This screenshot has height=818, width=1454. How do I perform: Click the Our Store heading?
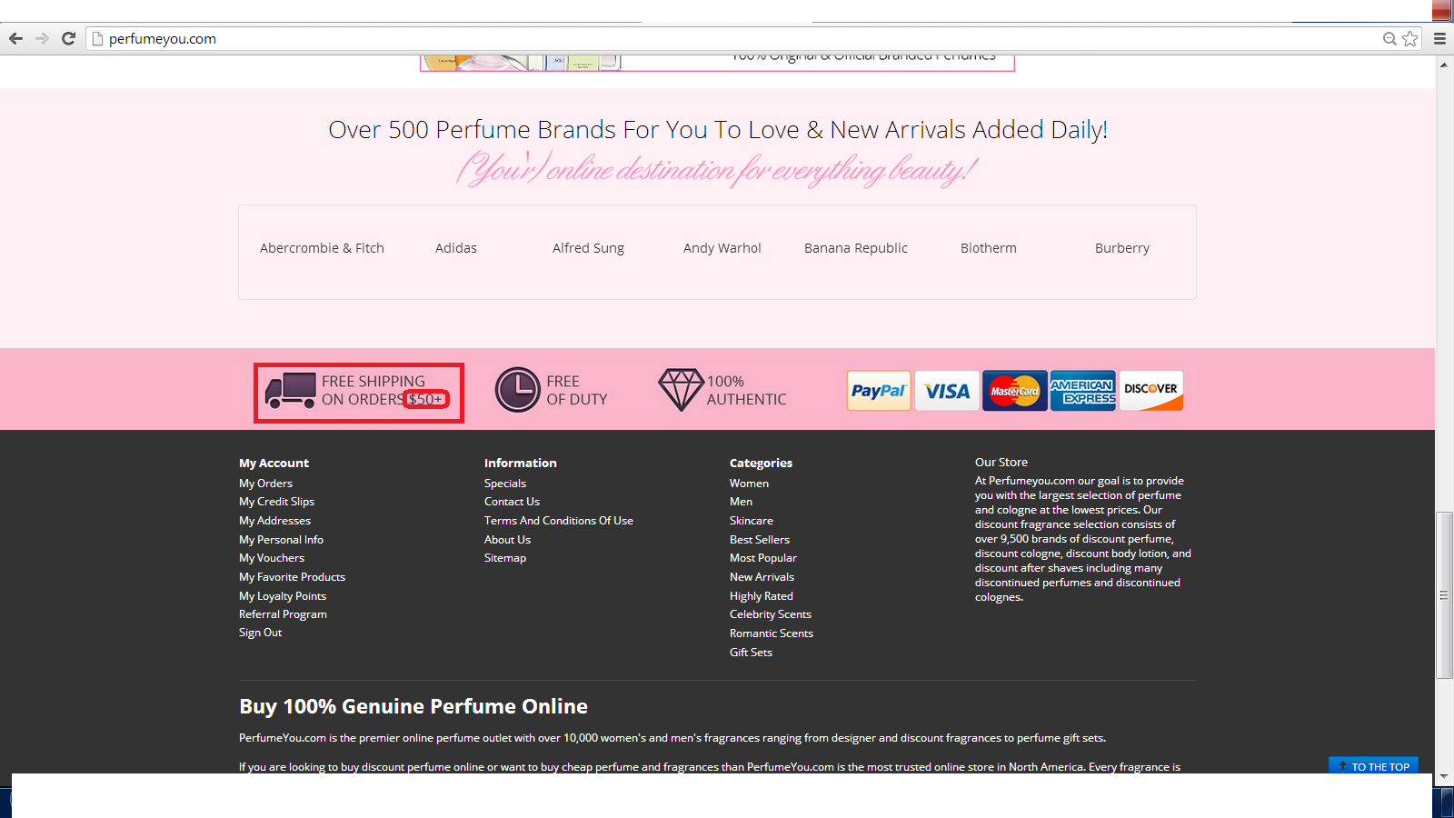pos(1001,463)
